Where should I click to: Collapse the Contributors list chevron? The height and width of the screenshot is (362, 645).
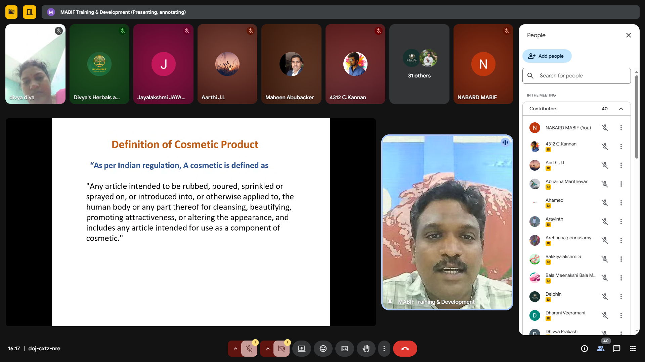pyautogui.click(x=621, y=109)
